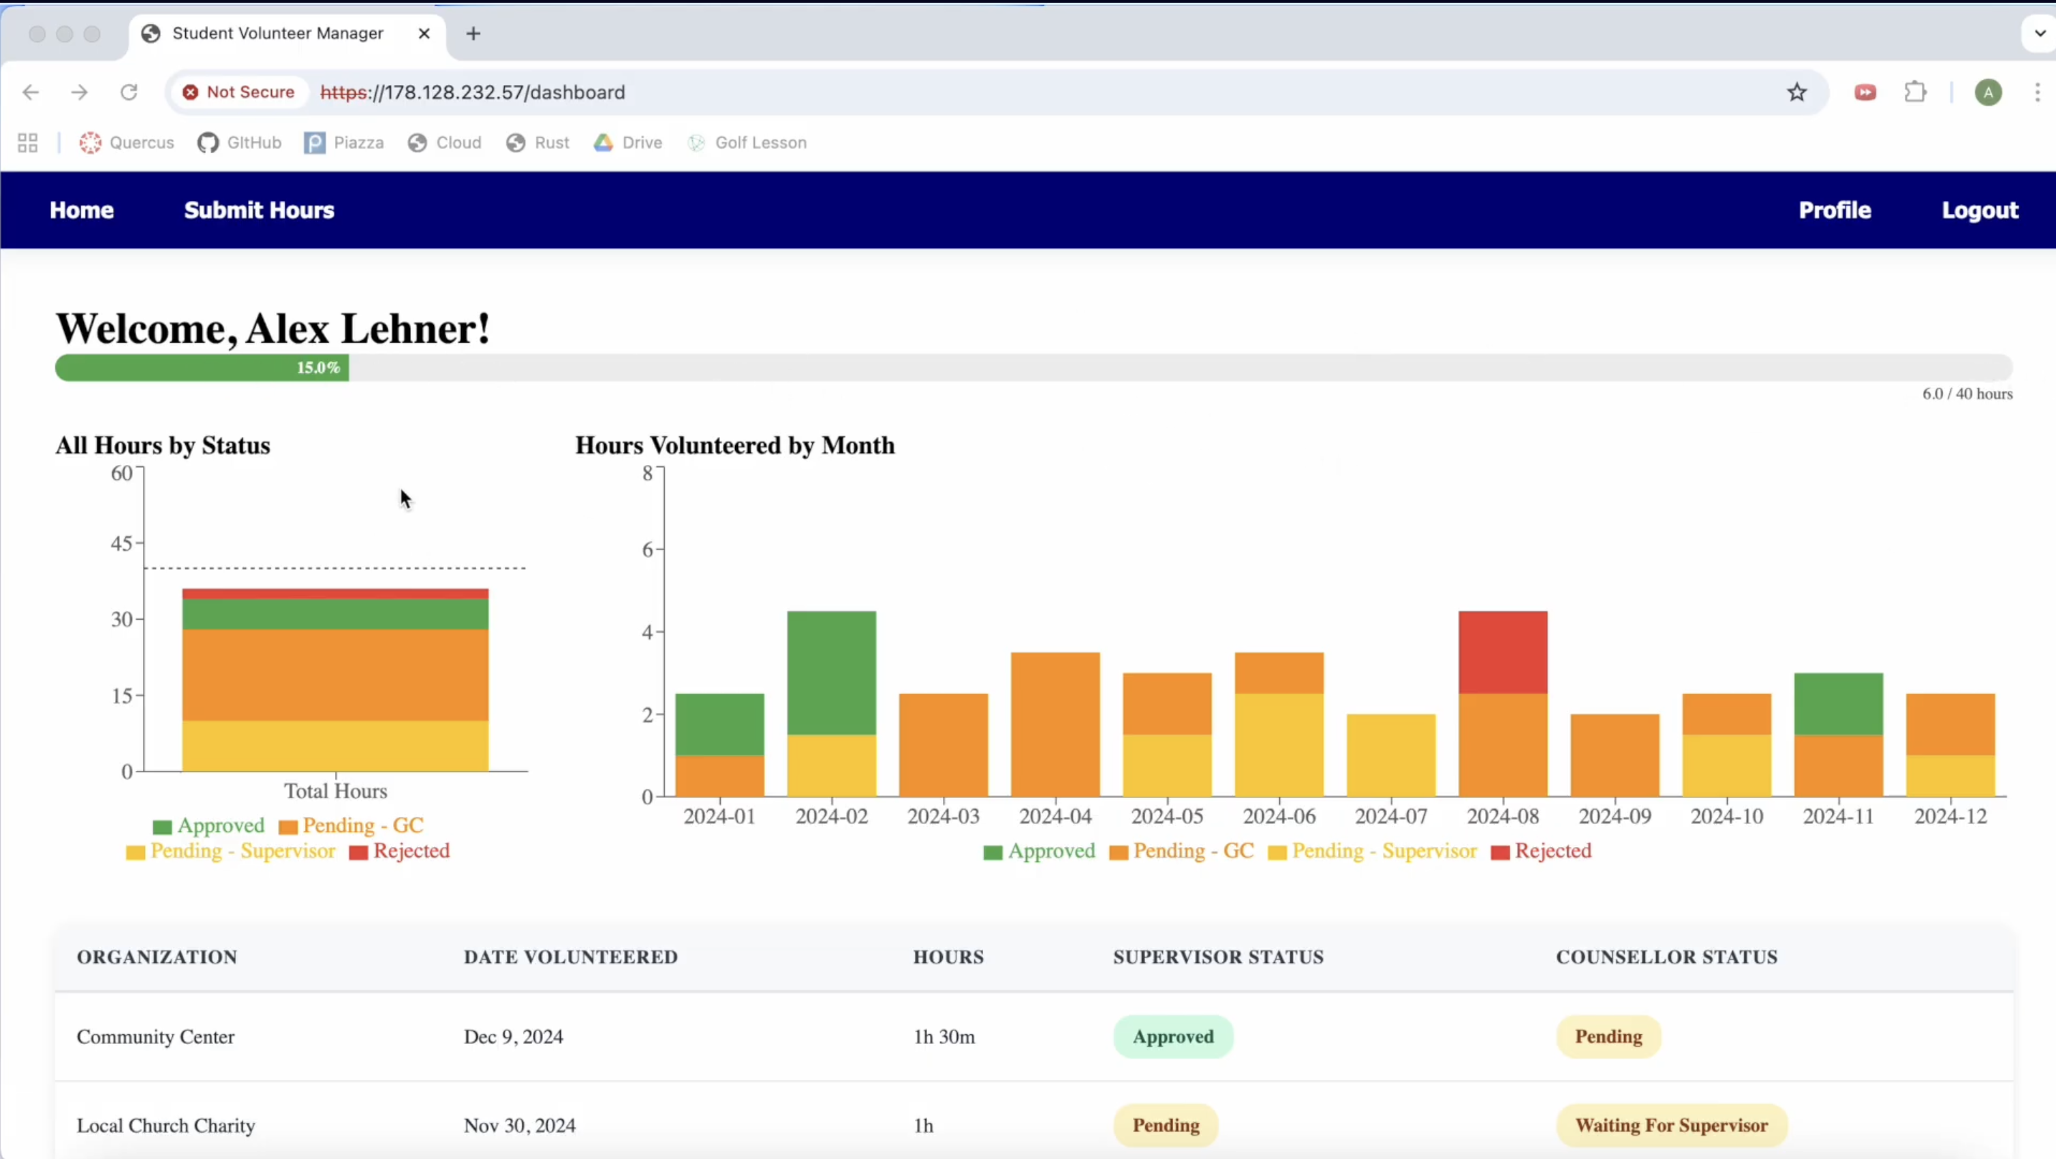The width and height of the screenshot is (2056, 1159).
Task: Click the Home nav link
Action: (82, 210)
